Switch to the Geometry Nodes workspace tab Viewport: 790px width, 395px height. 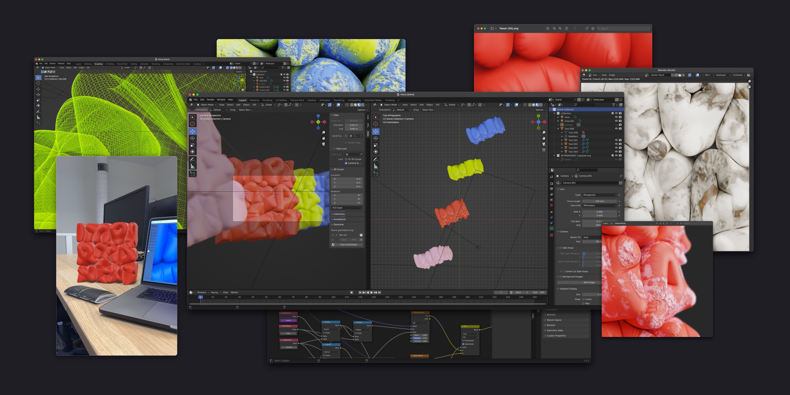click(373, 100)
